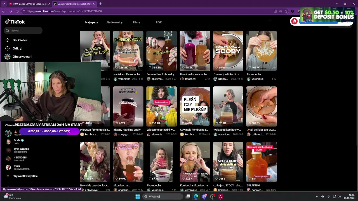358x201 pixels.
Task: Go forward in browser history
Action: click(10, 11)
